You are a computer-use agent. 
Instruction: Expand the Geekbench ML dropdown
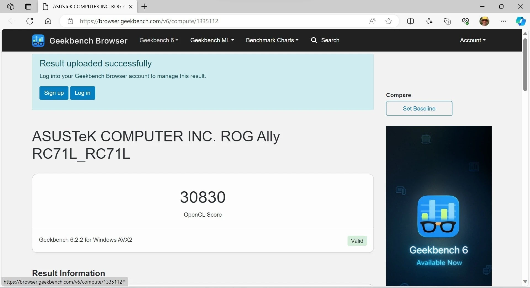click(212, 40)
